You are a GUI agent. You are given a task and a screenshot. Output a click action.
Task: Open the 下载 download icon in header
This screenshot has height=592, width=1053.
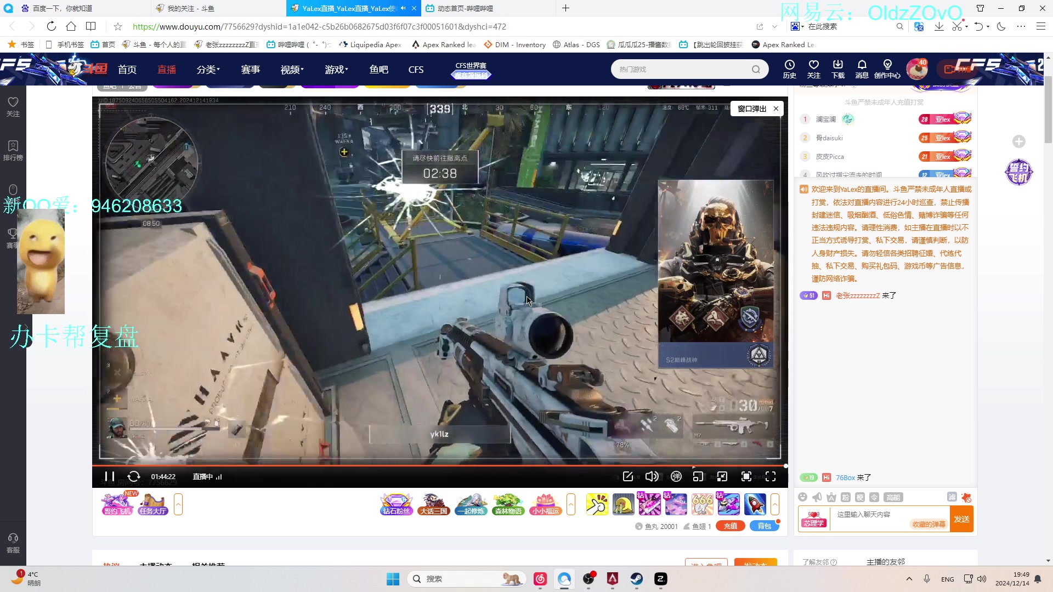[x=838, y=69]
